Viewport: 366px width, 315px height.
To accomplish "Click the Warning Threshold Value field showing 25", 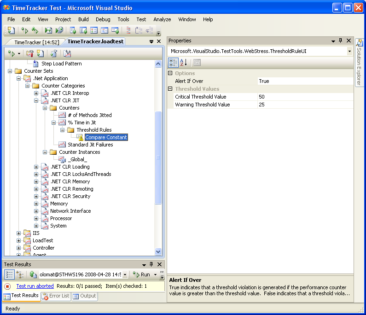I will pos(305,105).
